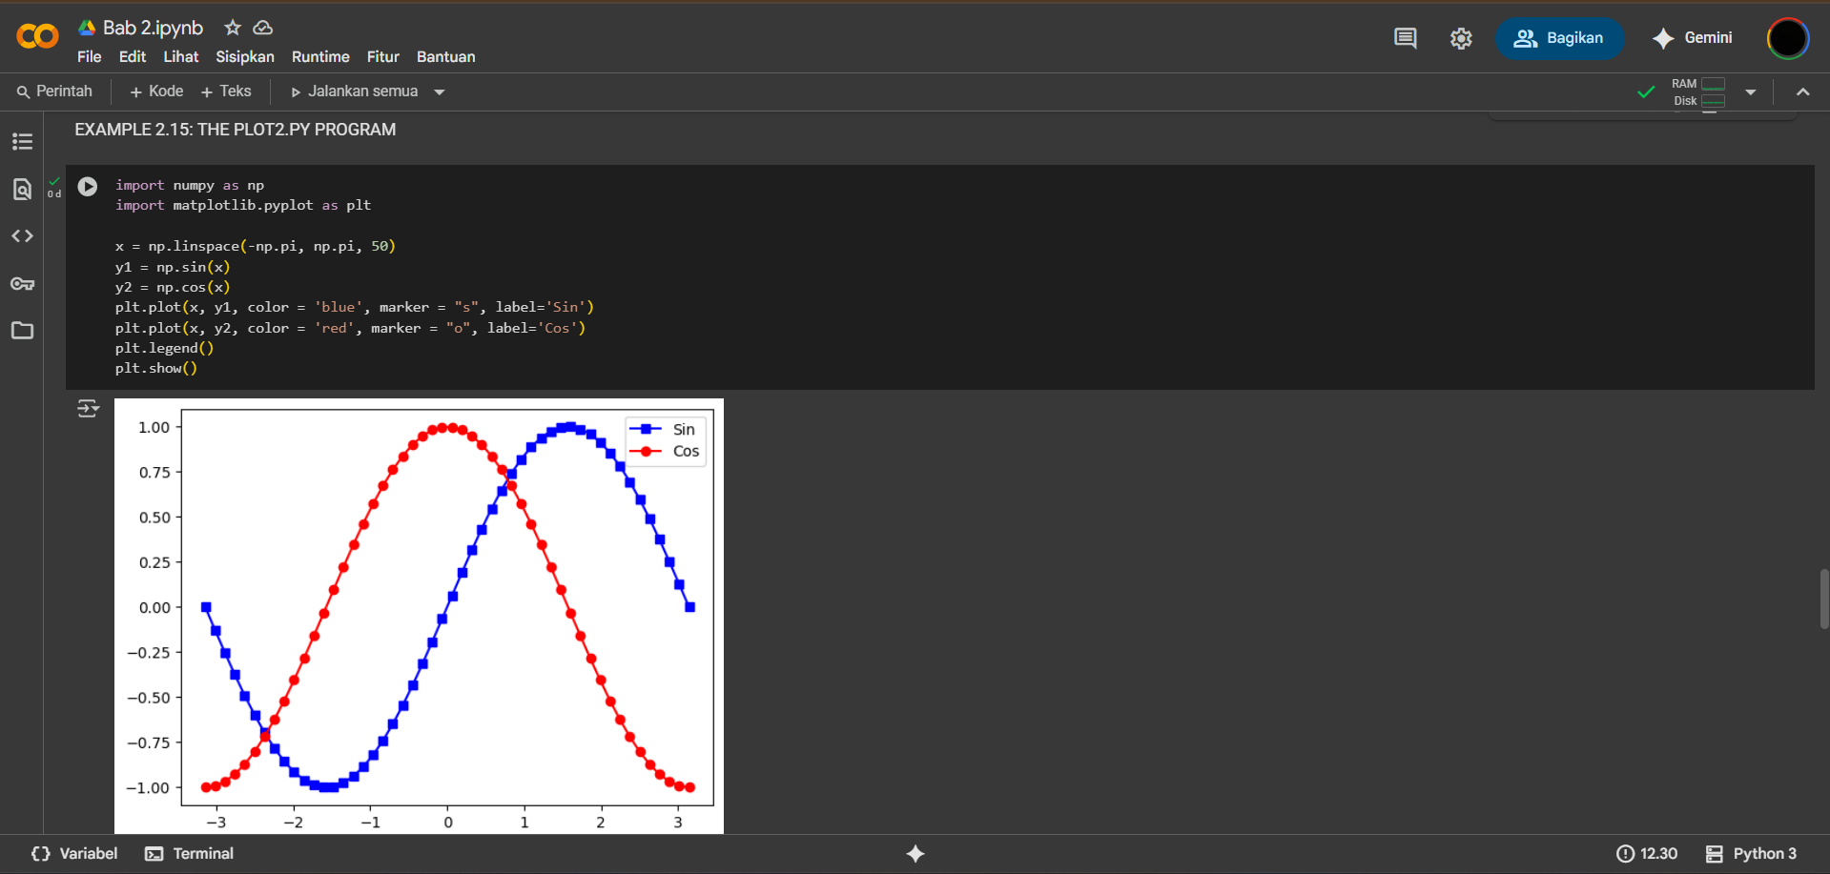This screenshot has width=1830, height=874.
Task: Open settings gear icon
Action: point(1461,38)
